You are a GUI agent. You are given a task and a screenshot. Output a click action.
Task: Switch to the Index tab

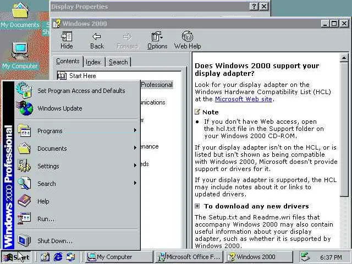click(93, 62)
